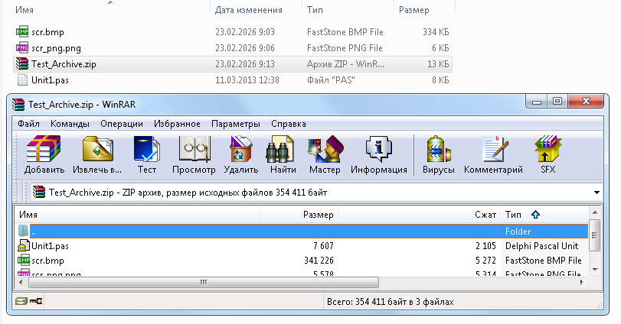Click archive icon in the address bar
Screen dimensions: 621x324
39,192
